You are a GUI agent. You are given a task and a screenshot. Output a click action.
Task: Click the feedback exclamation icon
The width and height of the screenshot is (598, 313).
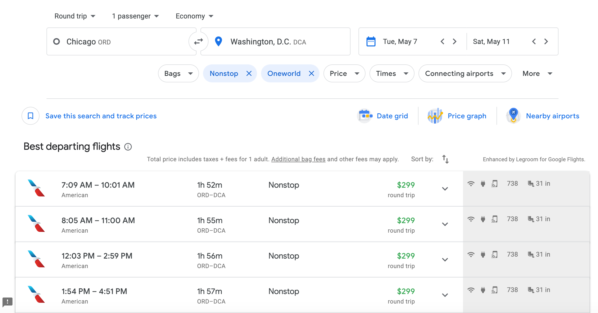point(7,302)
